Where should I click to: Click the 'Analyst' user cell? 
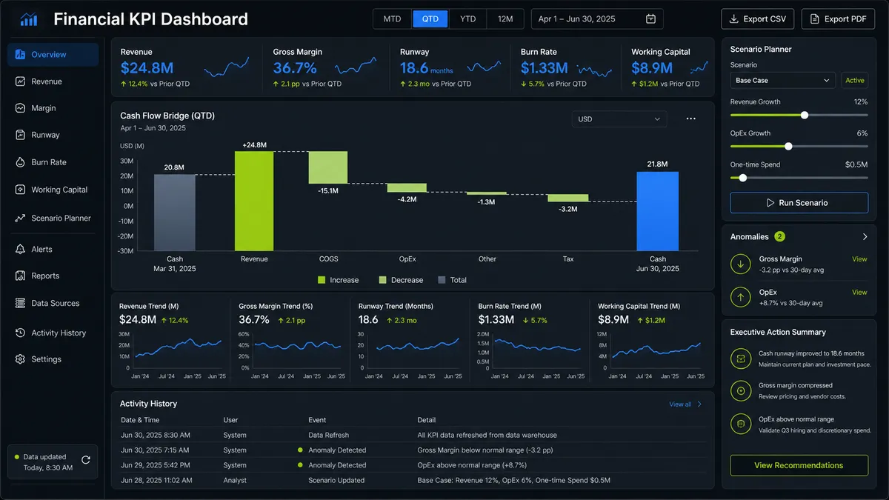tap(235, 480)
